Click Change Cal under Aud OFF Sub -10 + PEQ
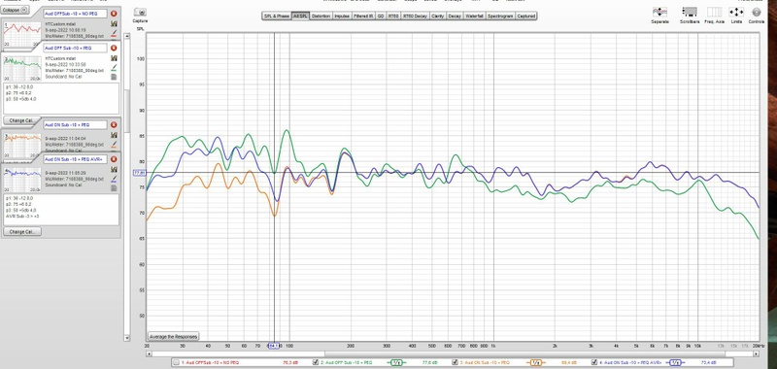The width and height of the screenshot is (777, 369). [22, 120]
